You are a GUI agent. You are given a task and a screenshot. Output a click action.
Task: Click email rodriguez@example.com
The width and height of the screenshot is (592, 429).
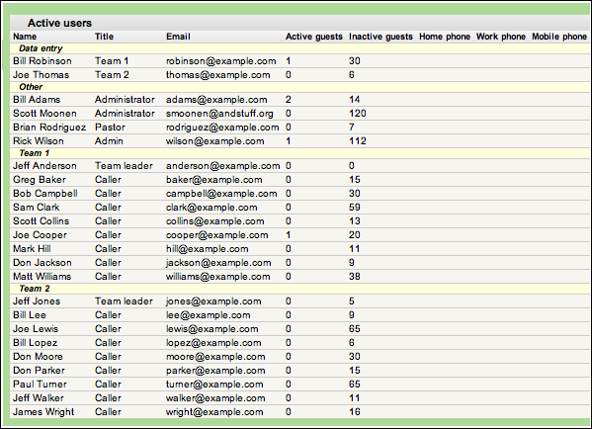click(x=222, y=128)
